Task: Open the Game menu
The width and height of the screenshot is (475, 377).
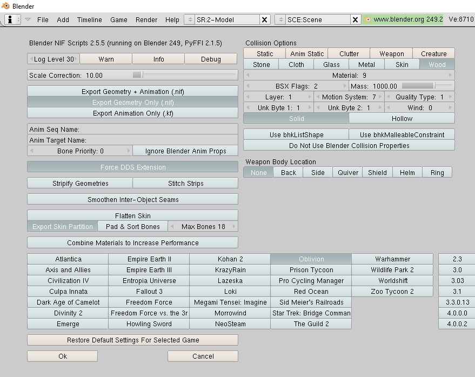Action: click(119, 19)
